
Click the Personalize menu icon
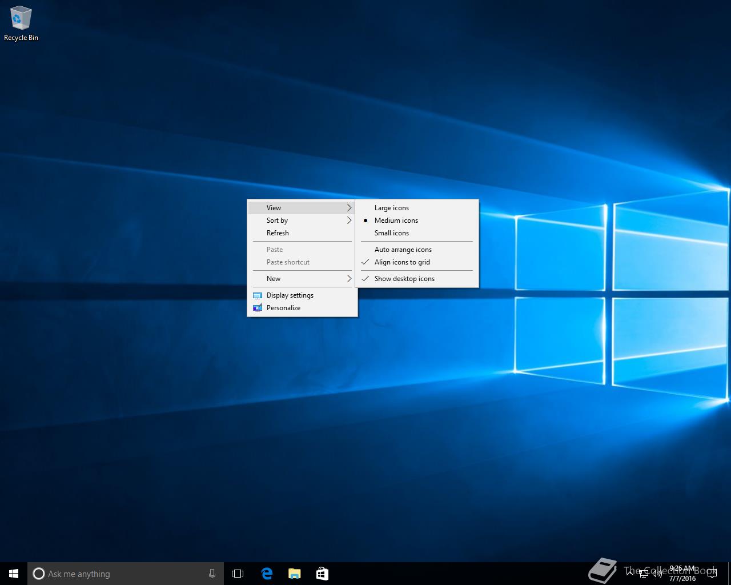tap(258, 308)
